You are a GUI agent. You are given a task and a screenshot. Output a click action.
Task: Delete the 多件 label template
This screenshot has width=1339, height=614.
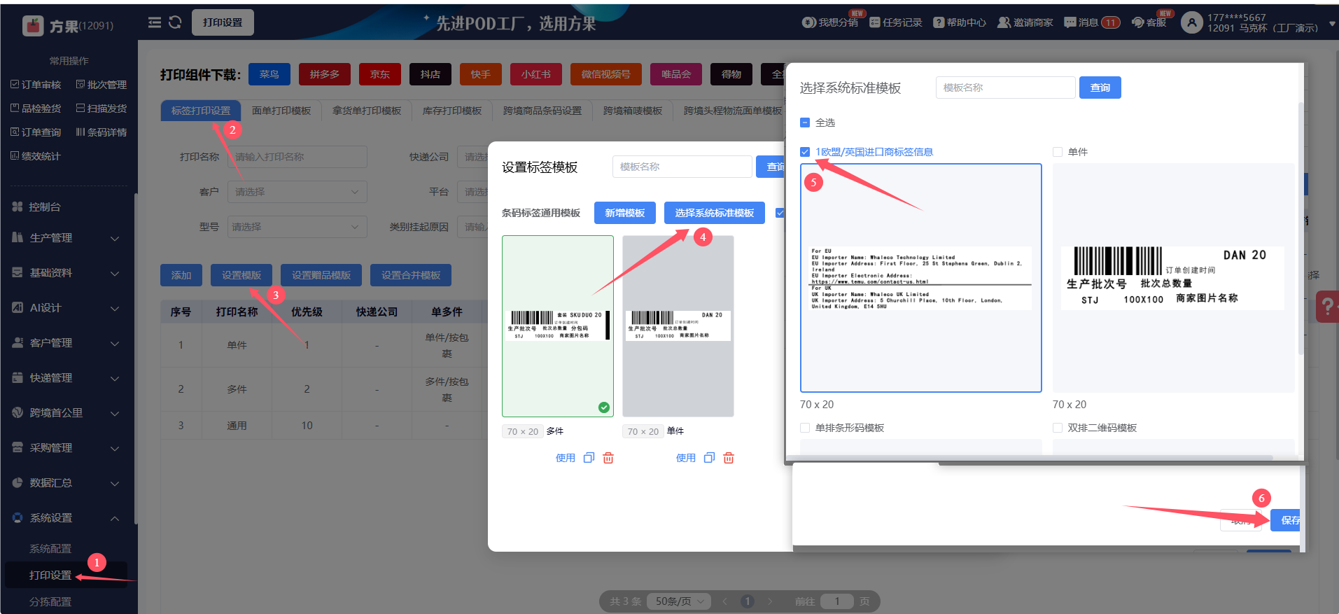(608, 458)
